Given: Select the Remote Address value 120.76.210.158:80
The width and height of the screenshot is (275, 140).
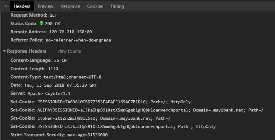Looking at the screenshot, I should [71, 32].
